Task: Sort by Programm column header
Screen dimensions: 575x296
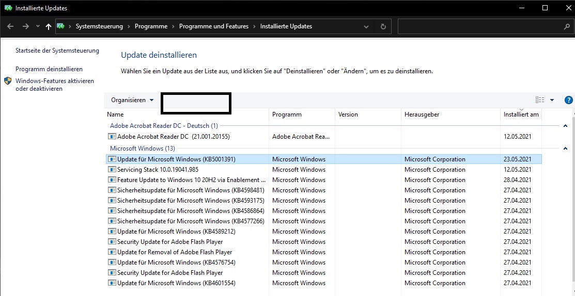Action: [x=302, y=114]
